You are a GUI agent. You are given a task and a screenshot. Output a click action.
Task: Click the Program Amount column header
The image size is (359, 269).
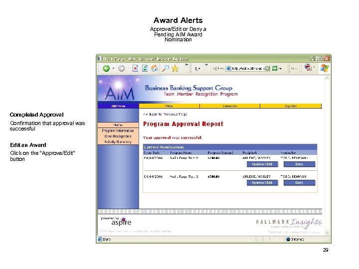(x=220, y=152)
